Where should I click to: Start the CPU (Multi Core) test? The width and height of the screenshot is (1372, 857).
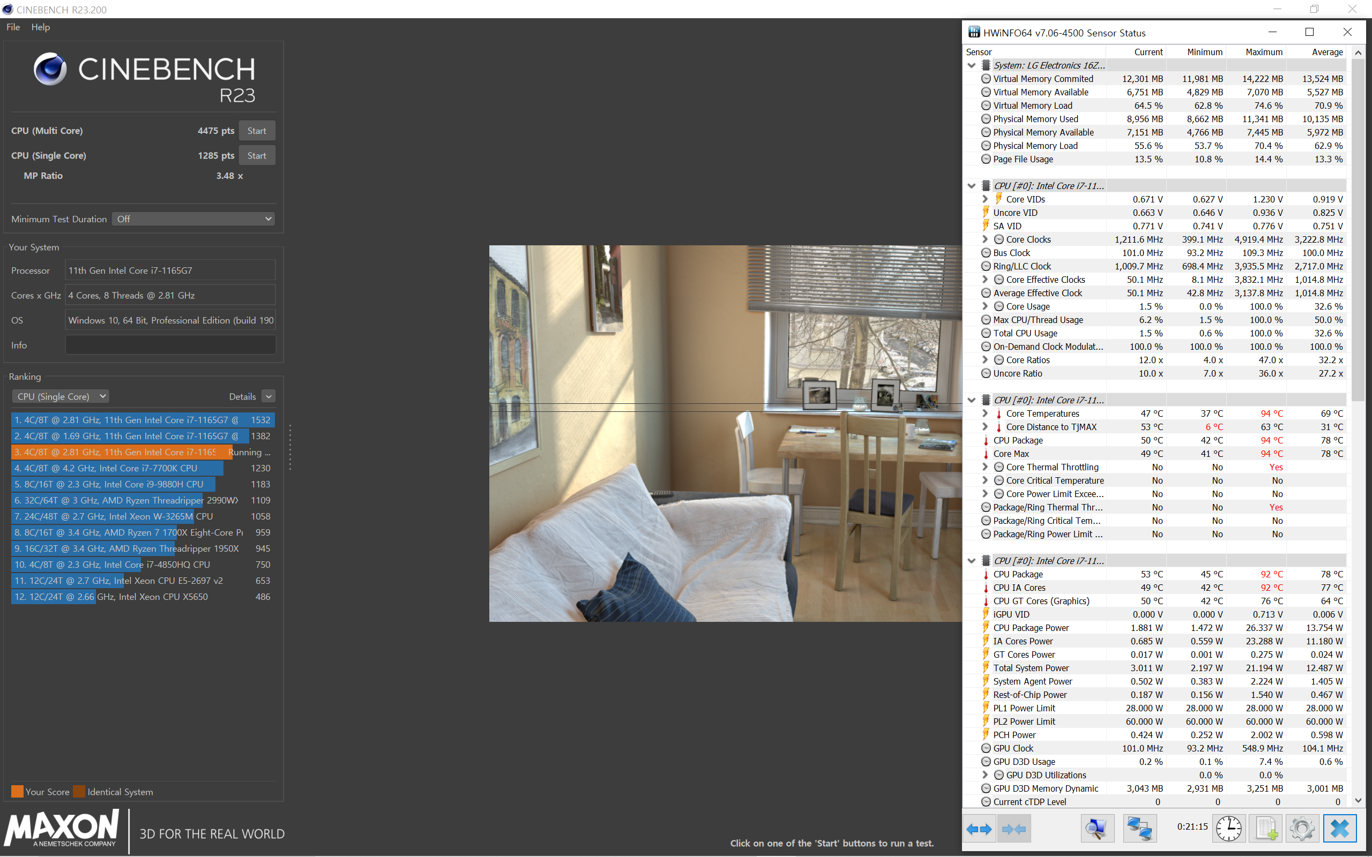[x=257, y=130]
